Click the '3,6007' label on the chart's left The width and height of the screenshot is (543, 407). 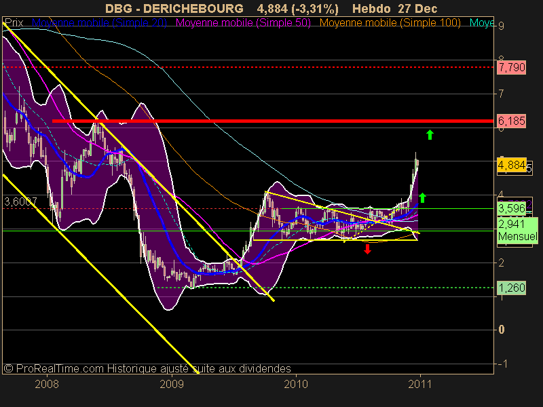20,201
